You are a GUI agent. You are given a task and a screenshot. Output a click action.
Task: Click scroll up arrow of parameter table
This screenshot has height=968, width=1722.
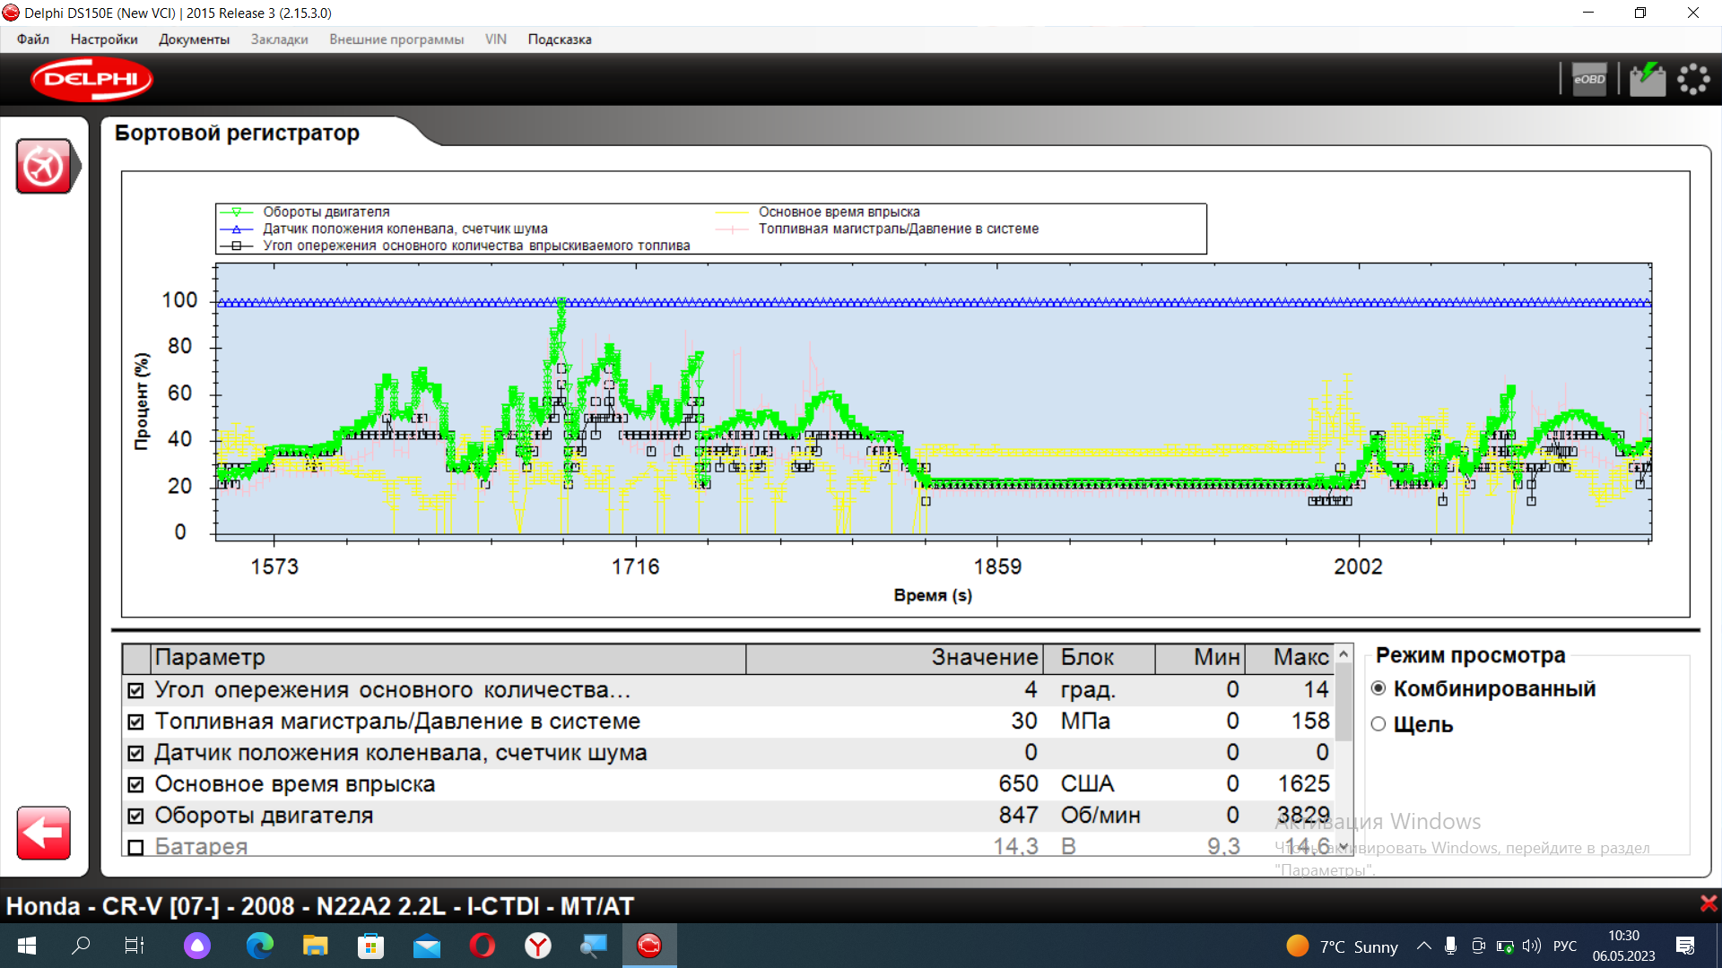1344,654
